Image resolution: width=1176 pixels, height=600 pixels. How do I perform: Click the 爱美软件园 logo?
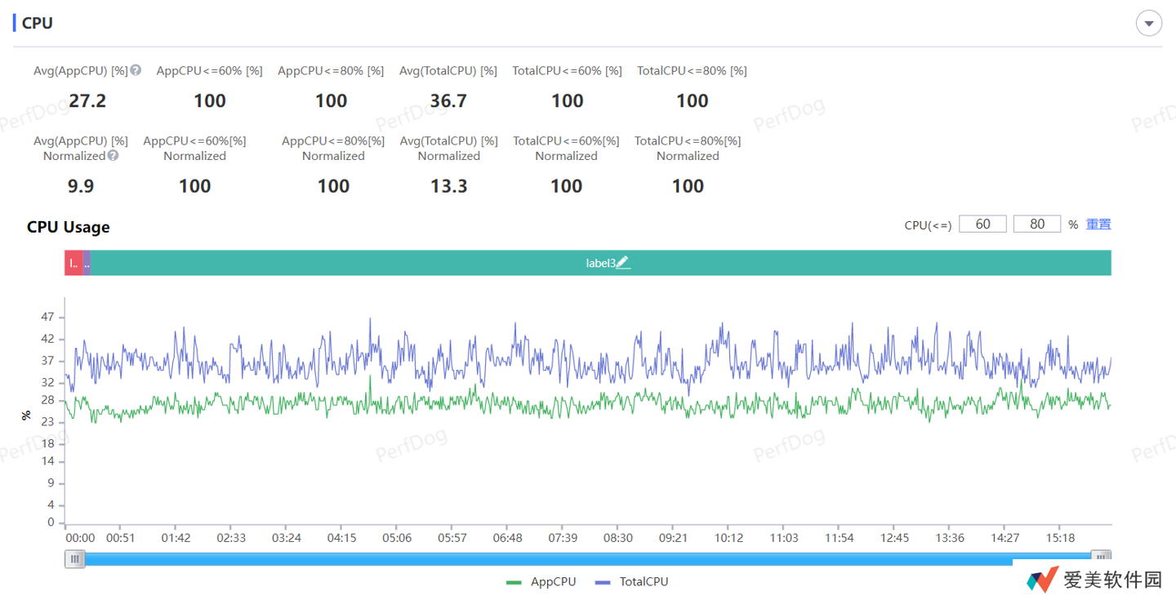pos(1094,580)
